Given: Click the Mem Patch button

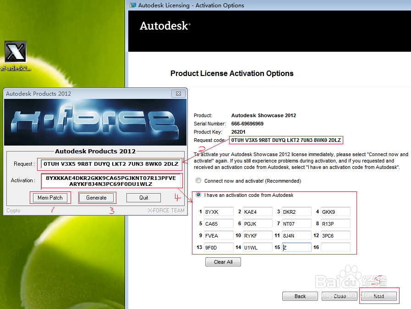Looking at the screenshot, I should [50, 198].
